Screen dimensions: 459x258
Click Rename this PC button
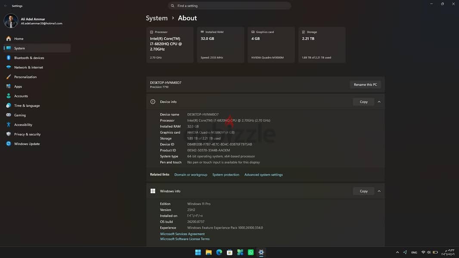[365, 84]
